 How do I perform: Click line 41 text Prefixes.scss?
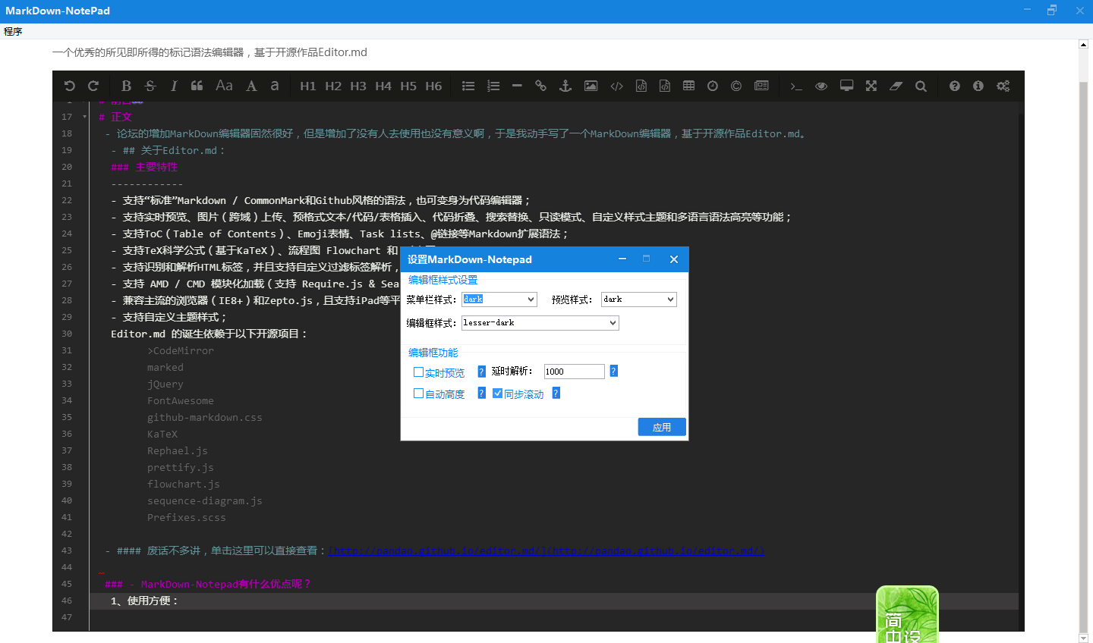tap(187, 518)
